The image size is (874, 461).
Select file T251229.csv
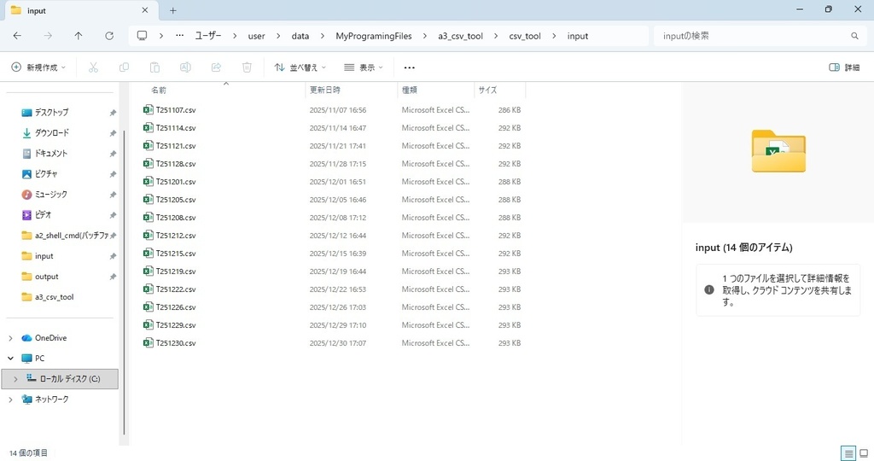point(176,325)
